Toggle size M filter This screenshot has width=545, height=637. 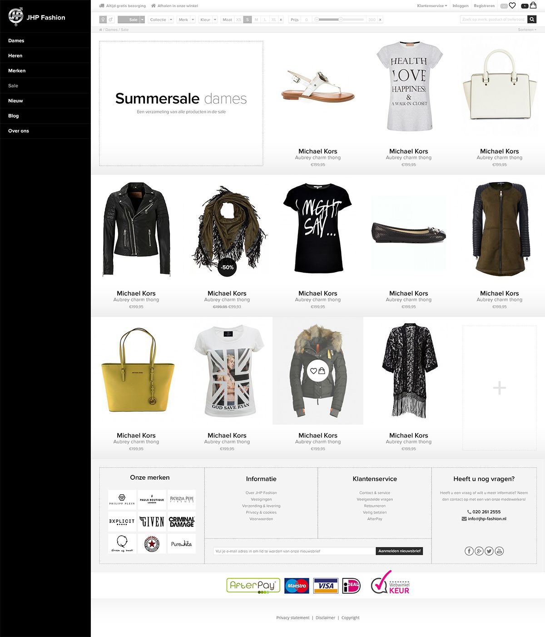(x=256, y=20)
